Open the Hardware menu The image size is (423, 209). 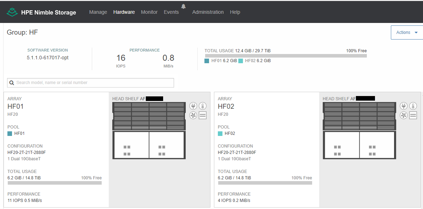point(124,12)
